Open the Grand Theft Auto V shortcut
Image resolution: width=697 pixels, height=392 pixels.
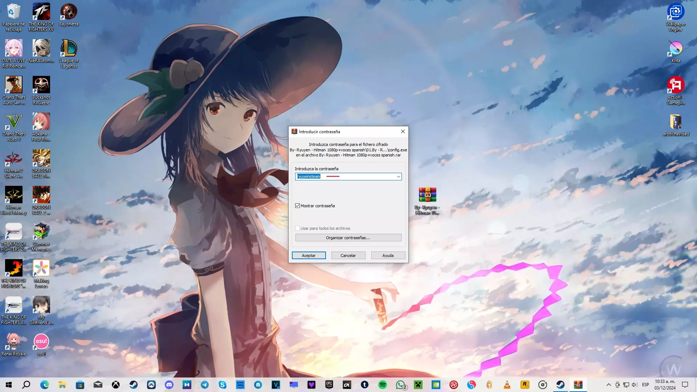coord(13,126)
